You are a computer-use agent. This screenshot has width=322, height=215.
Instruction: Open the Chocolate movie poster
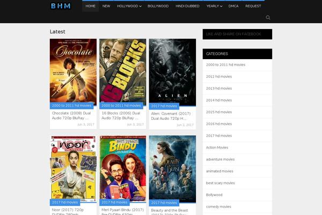pos(73,70)
